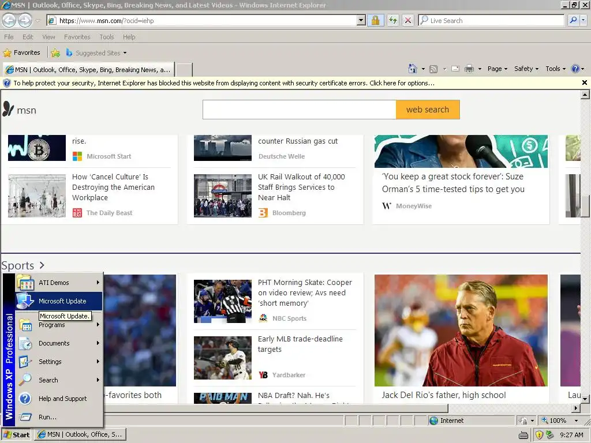Expand the Page dropdown menu

(497, 69)
